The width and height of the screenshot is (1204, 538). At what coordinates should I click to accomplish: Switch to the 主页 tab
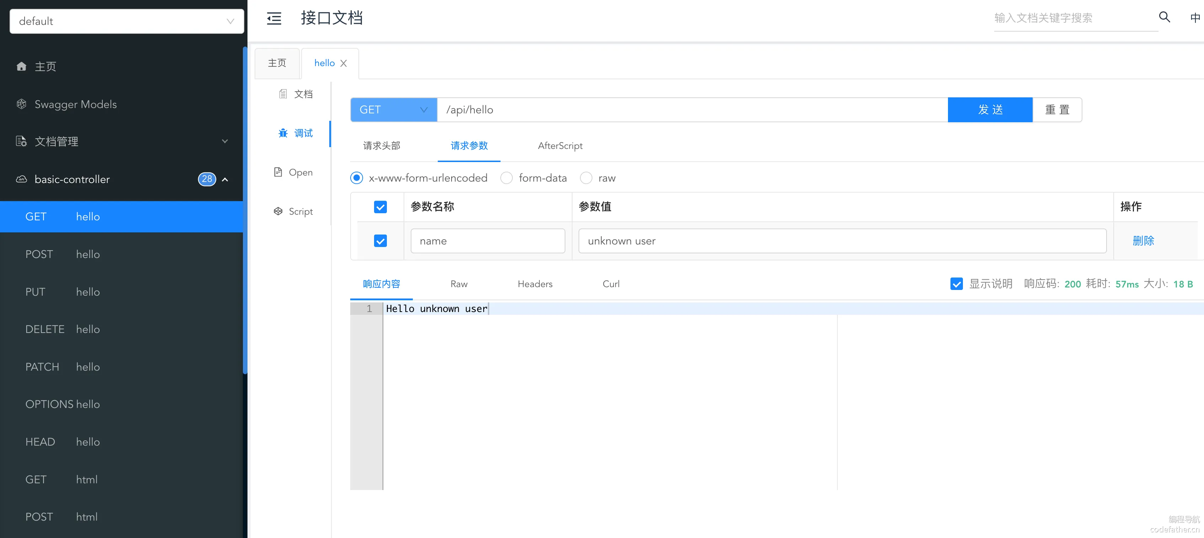click(277, 63)
